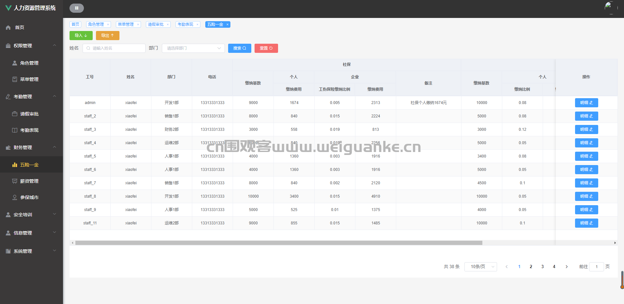The width and height of the screenshot is (624, 304).
Task: Click the menu icon beside 菜单管理
Action: tap(15, 79)
